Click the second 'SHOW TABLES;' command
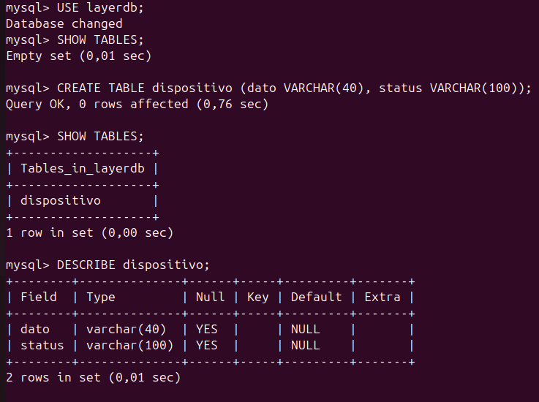The width and height of the screenshot is (539, 402). pyautogui.click(x=100, y=137)
